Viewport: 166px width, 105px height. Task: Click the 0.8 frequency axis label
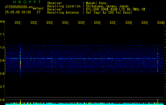(x=2, y=73)
